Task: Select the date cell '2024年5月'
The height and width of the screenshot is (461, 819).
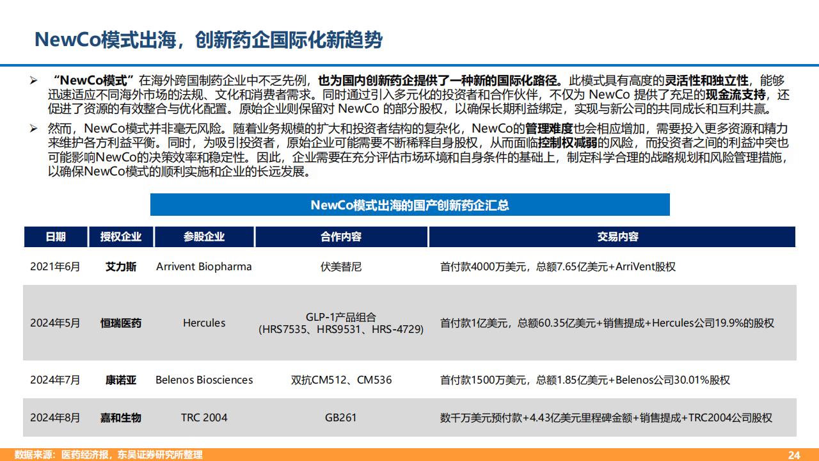Action: (x=56, y=323)
